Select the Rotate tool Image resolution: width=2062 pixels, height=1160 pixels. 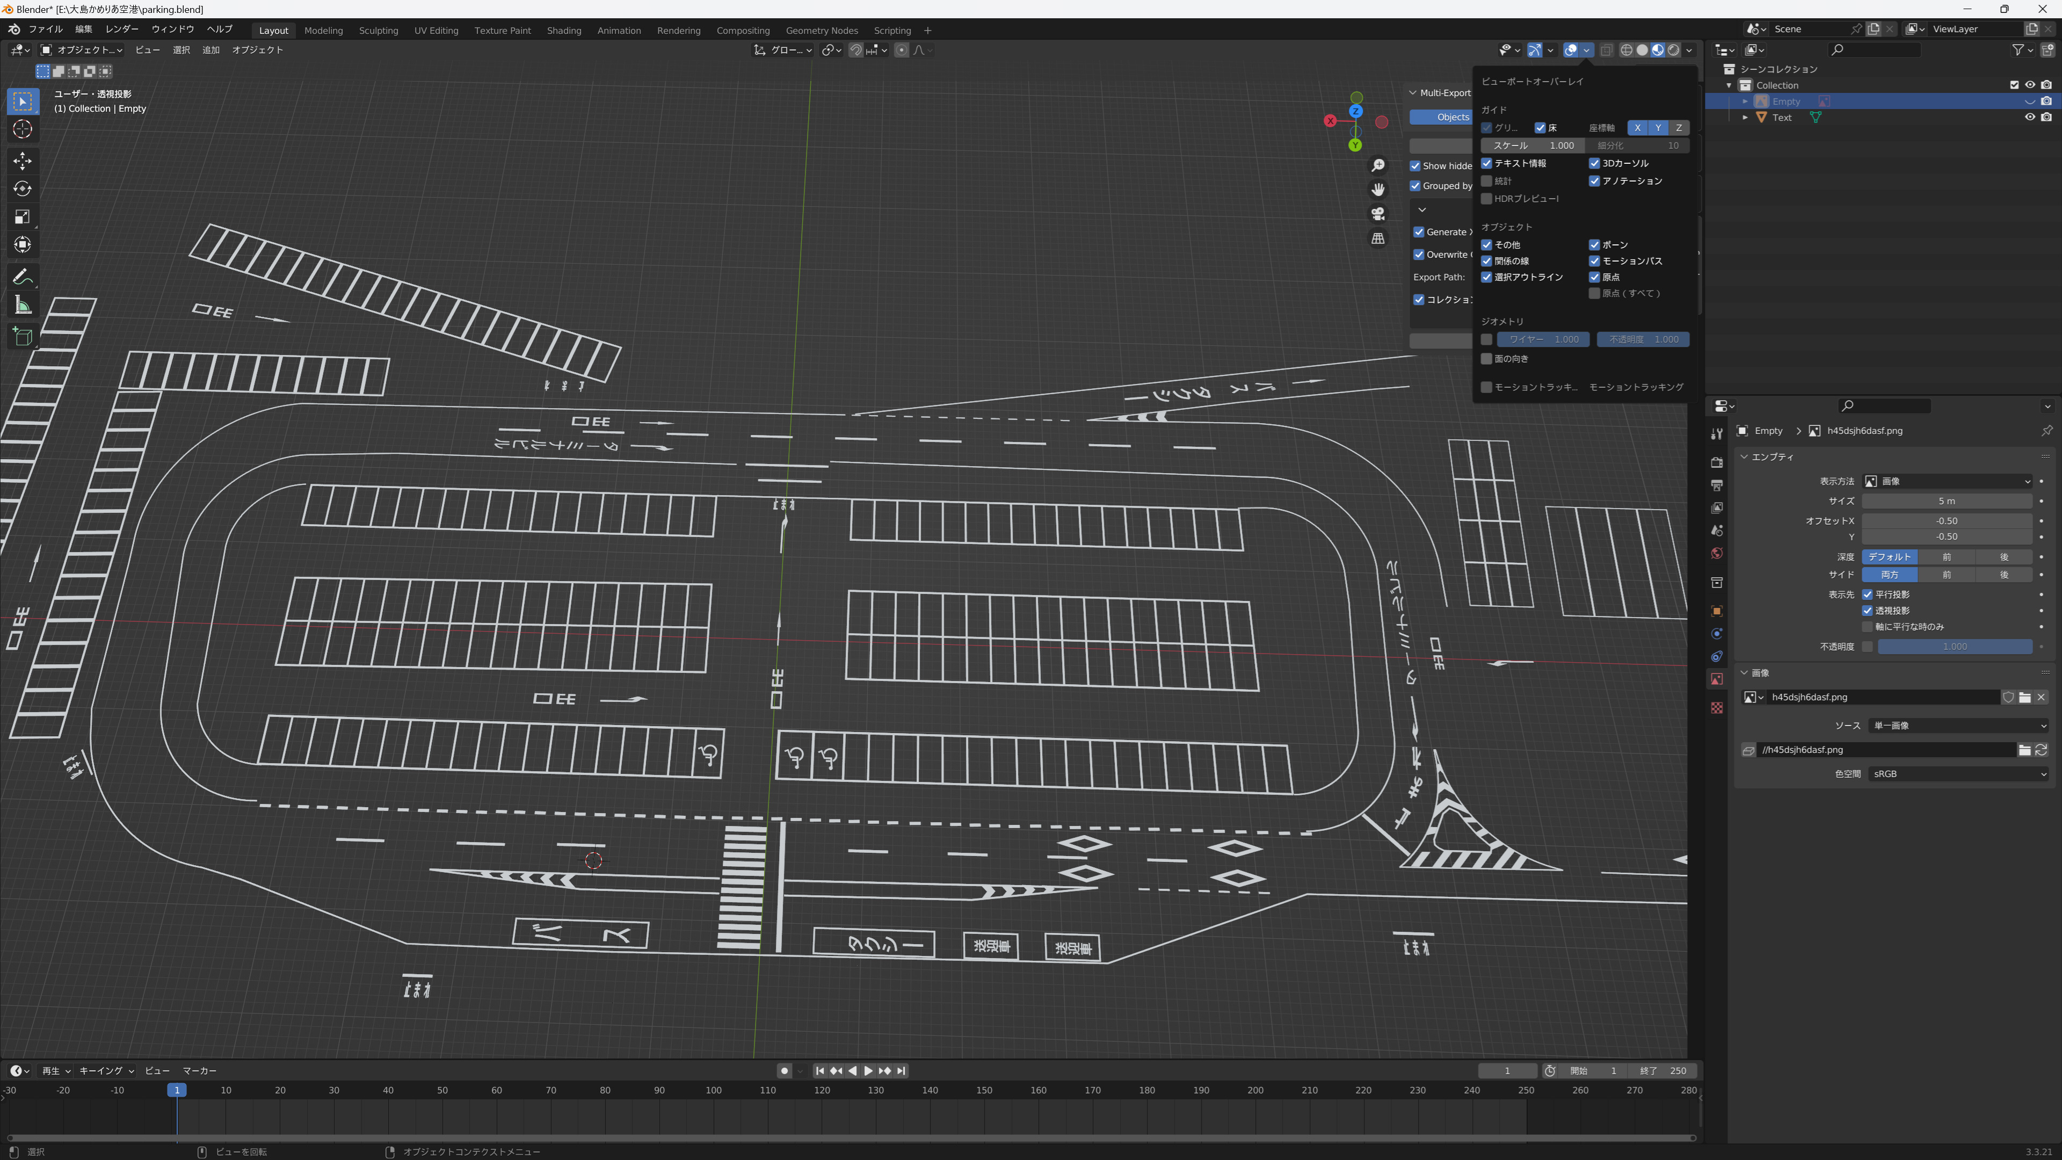pos(23,189)
